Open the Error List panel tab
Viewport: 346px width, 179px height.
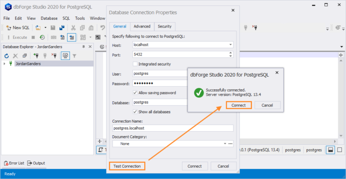point(14,163)
